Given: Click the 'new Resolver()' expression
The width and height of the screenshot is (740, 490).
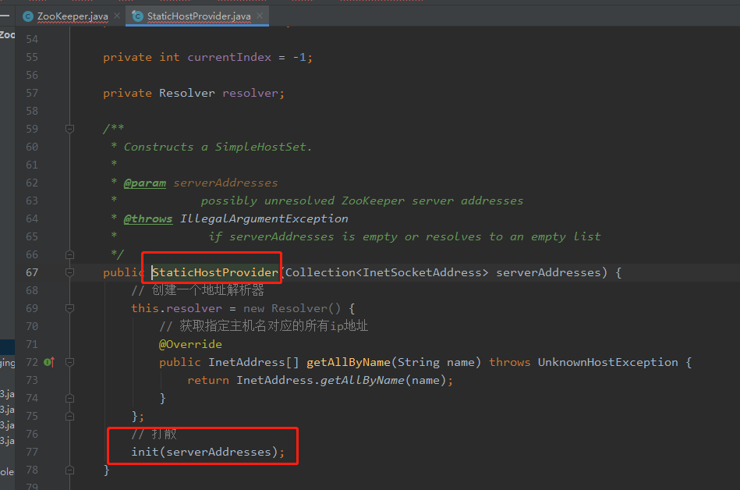Looking at the screenshot, I should tap(292, 308).
